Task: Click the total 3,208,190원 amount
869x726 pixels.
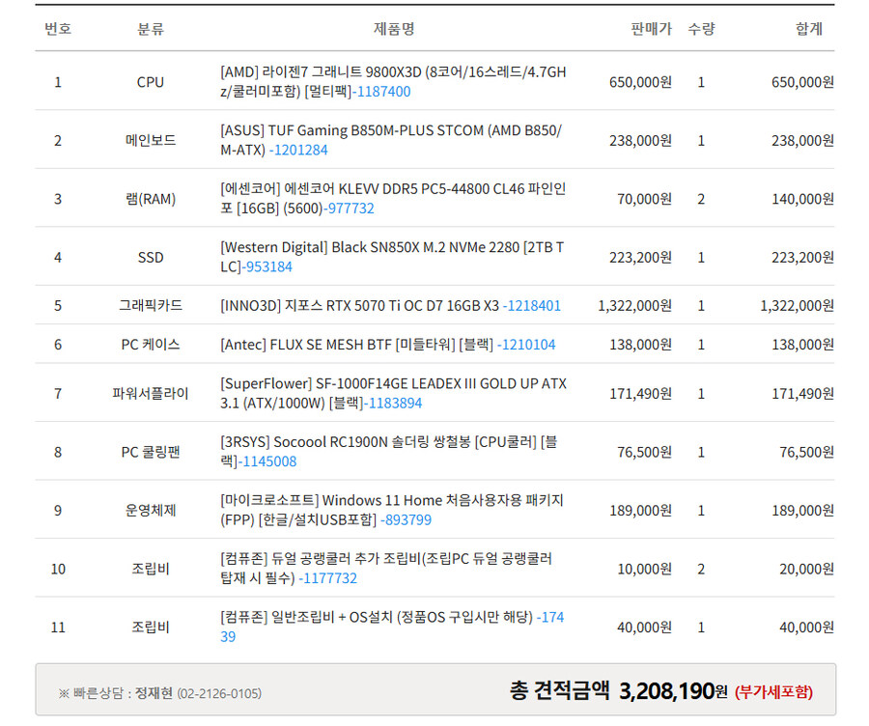Action: tap(673, 691)
